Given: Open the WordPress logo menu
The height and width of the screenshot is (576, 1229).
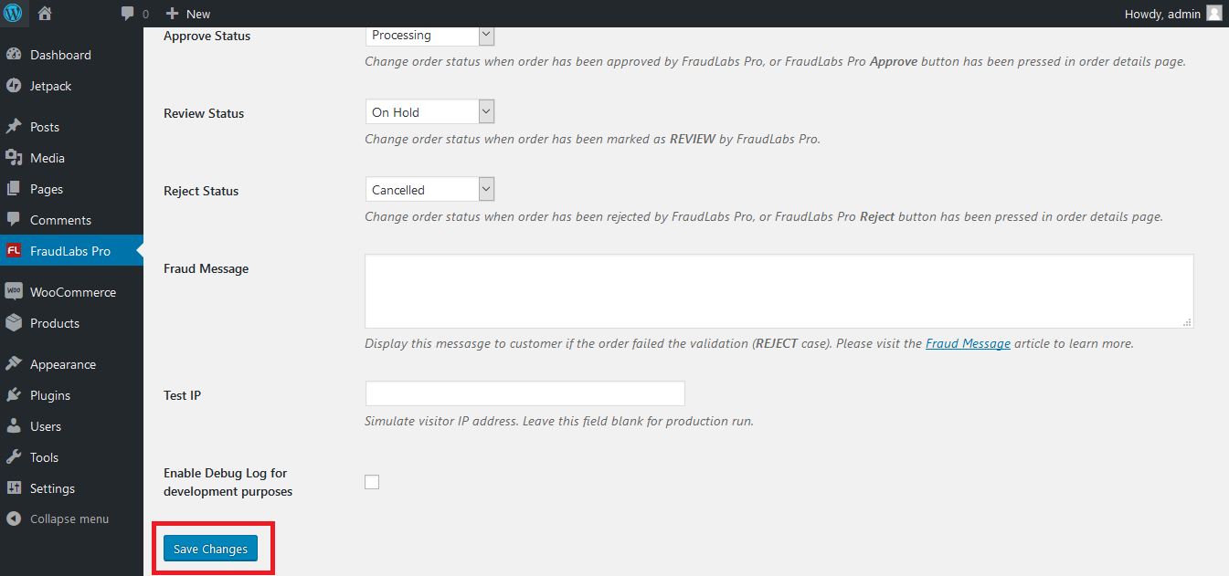Looking at the screenshot, I should click(14, 14).
